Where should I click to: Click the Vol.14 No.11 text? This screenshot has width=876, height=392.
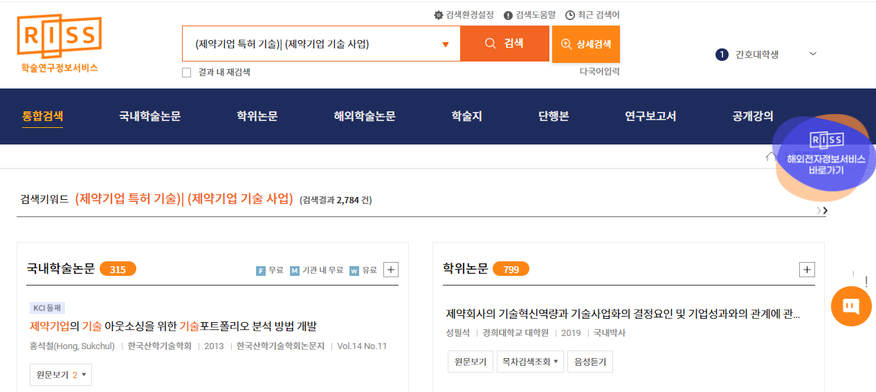tap(362, 346)
